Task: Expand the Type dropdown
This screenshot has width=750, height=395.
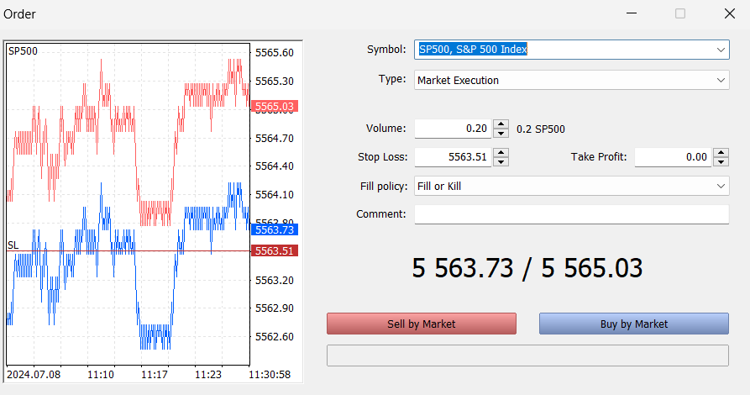Action: pyautogui.click(x=721, y=80)
